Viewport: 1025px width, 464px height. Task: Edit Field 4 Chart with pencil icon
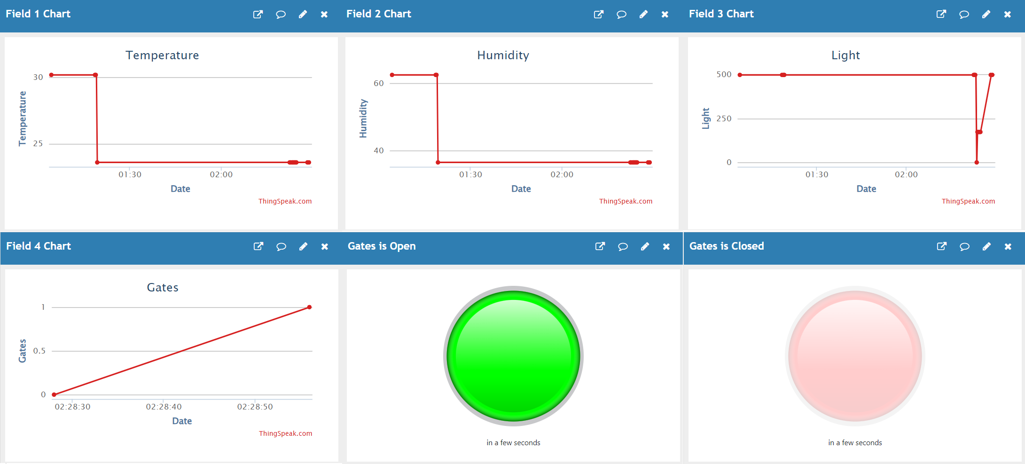303,246
